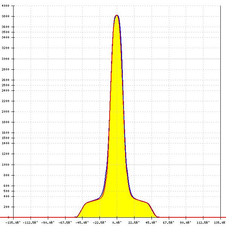This screenshot has height=226, width=226.
Task: Click the 1800 y-axis label
Action: click(6, 122)
